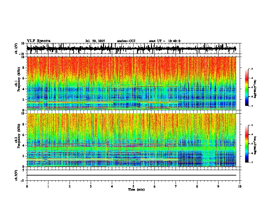This screenshot has height=209, width=270.
Task: Click time axis tick label 7
Action: coord(176,186)
